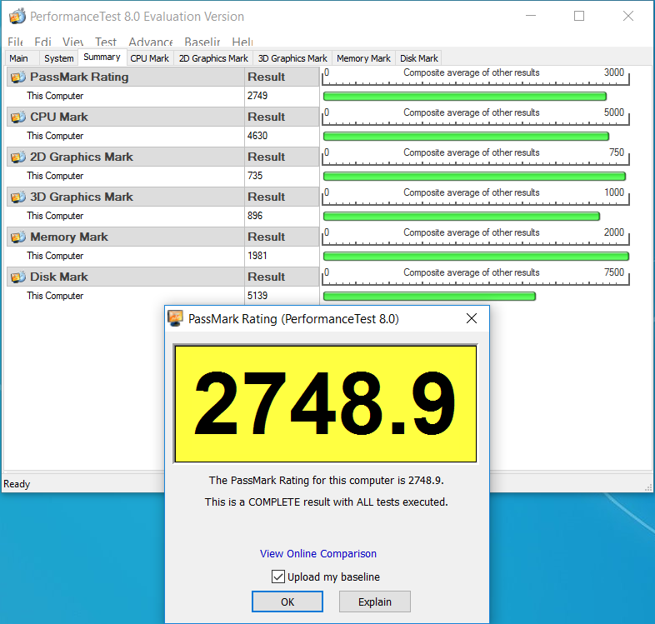The width and height of the screenshot is (655, 624).
Task: Open the File menu
Action: coord(16,42)
